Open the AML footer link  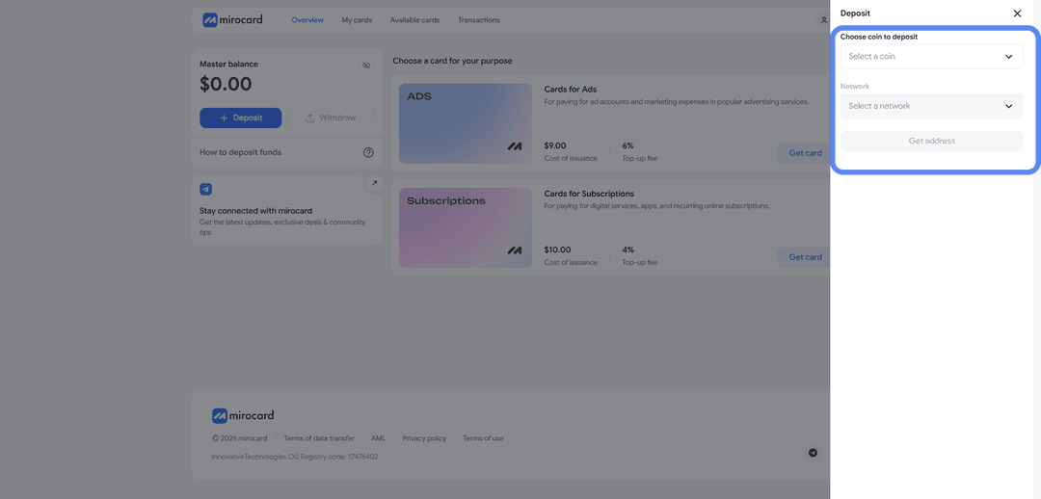[x=379, y=438]
